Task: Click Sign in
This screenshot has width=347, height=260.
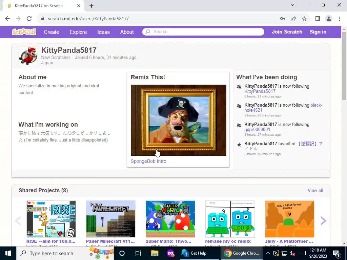Action: click(318, 32)
